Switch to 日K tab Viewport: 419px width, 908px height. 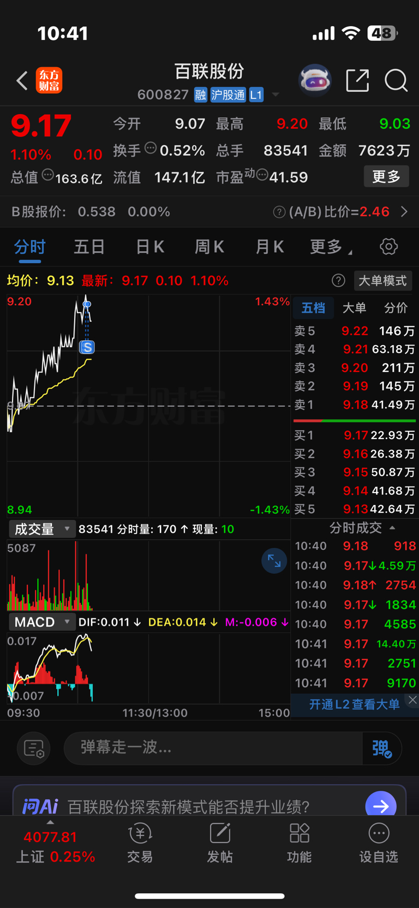pos(150,247)
